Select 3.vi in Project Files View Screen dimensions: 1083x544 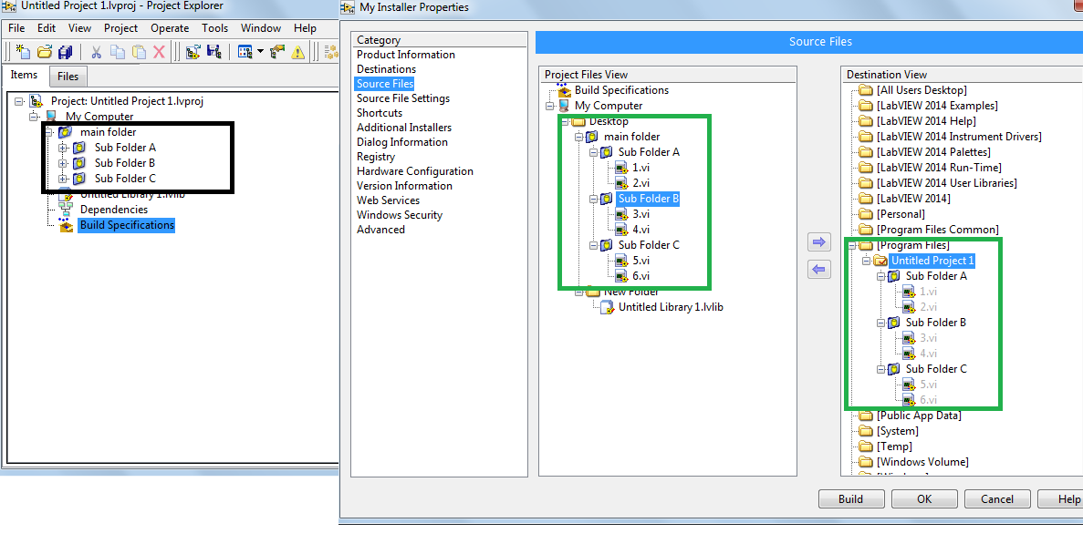[x=641, y=214]
